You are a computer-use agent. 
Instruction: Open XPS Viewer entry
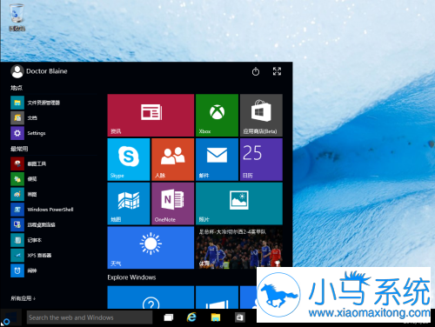point(31,256)
